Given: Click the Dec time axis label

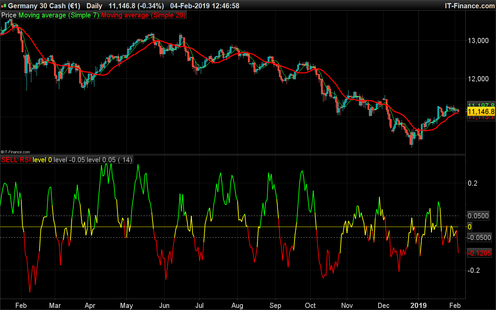Looking at the screenshot, I should pyautogui.click(x=383, y=306).
